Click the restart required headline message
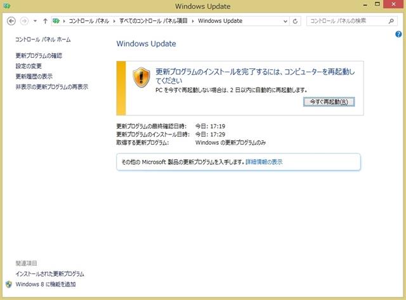 click(x=255, y=76)
